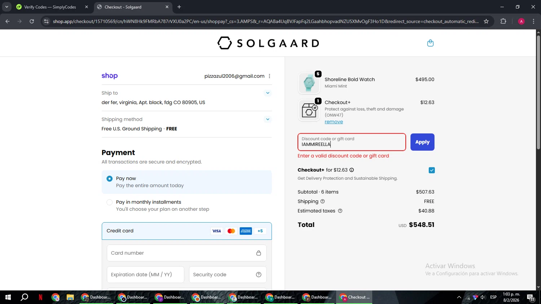541x304 pixels.
Task: Click the estimated taxes $40.88 value
Action: point(426,211)
